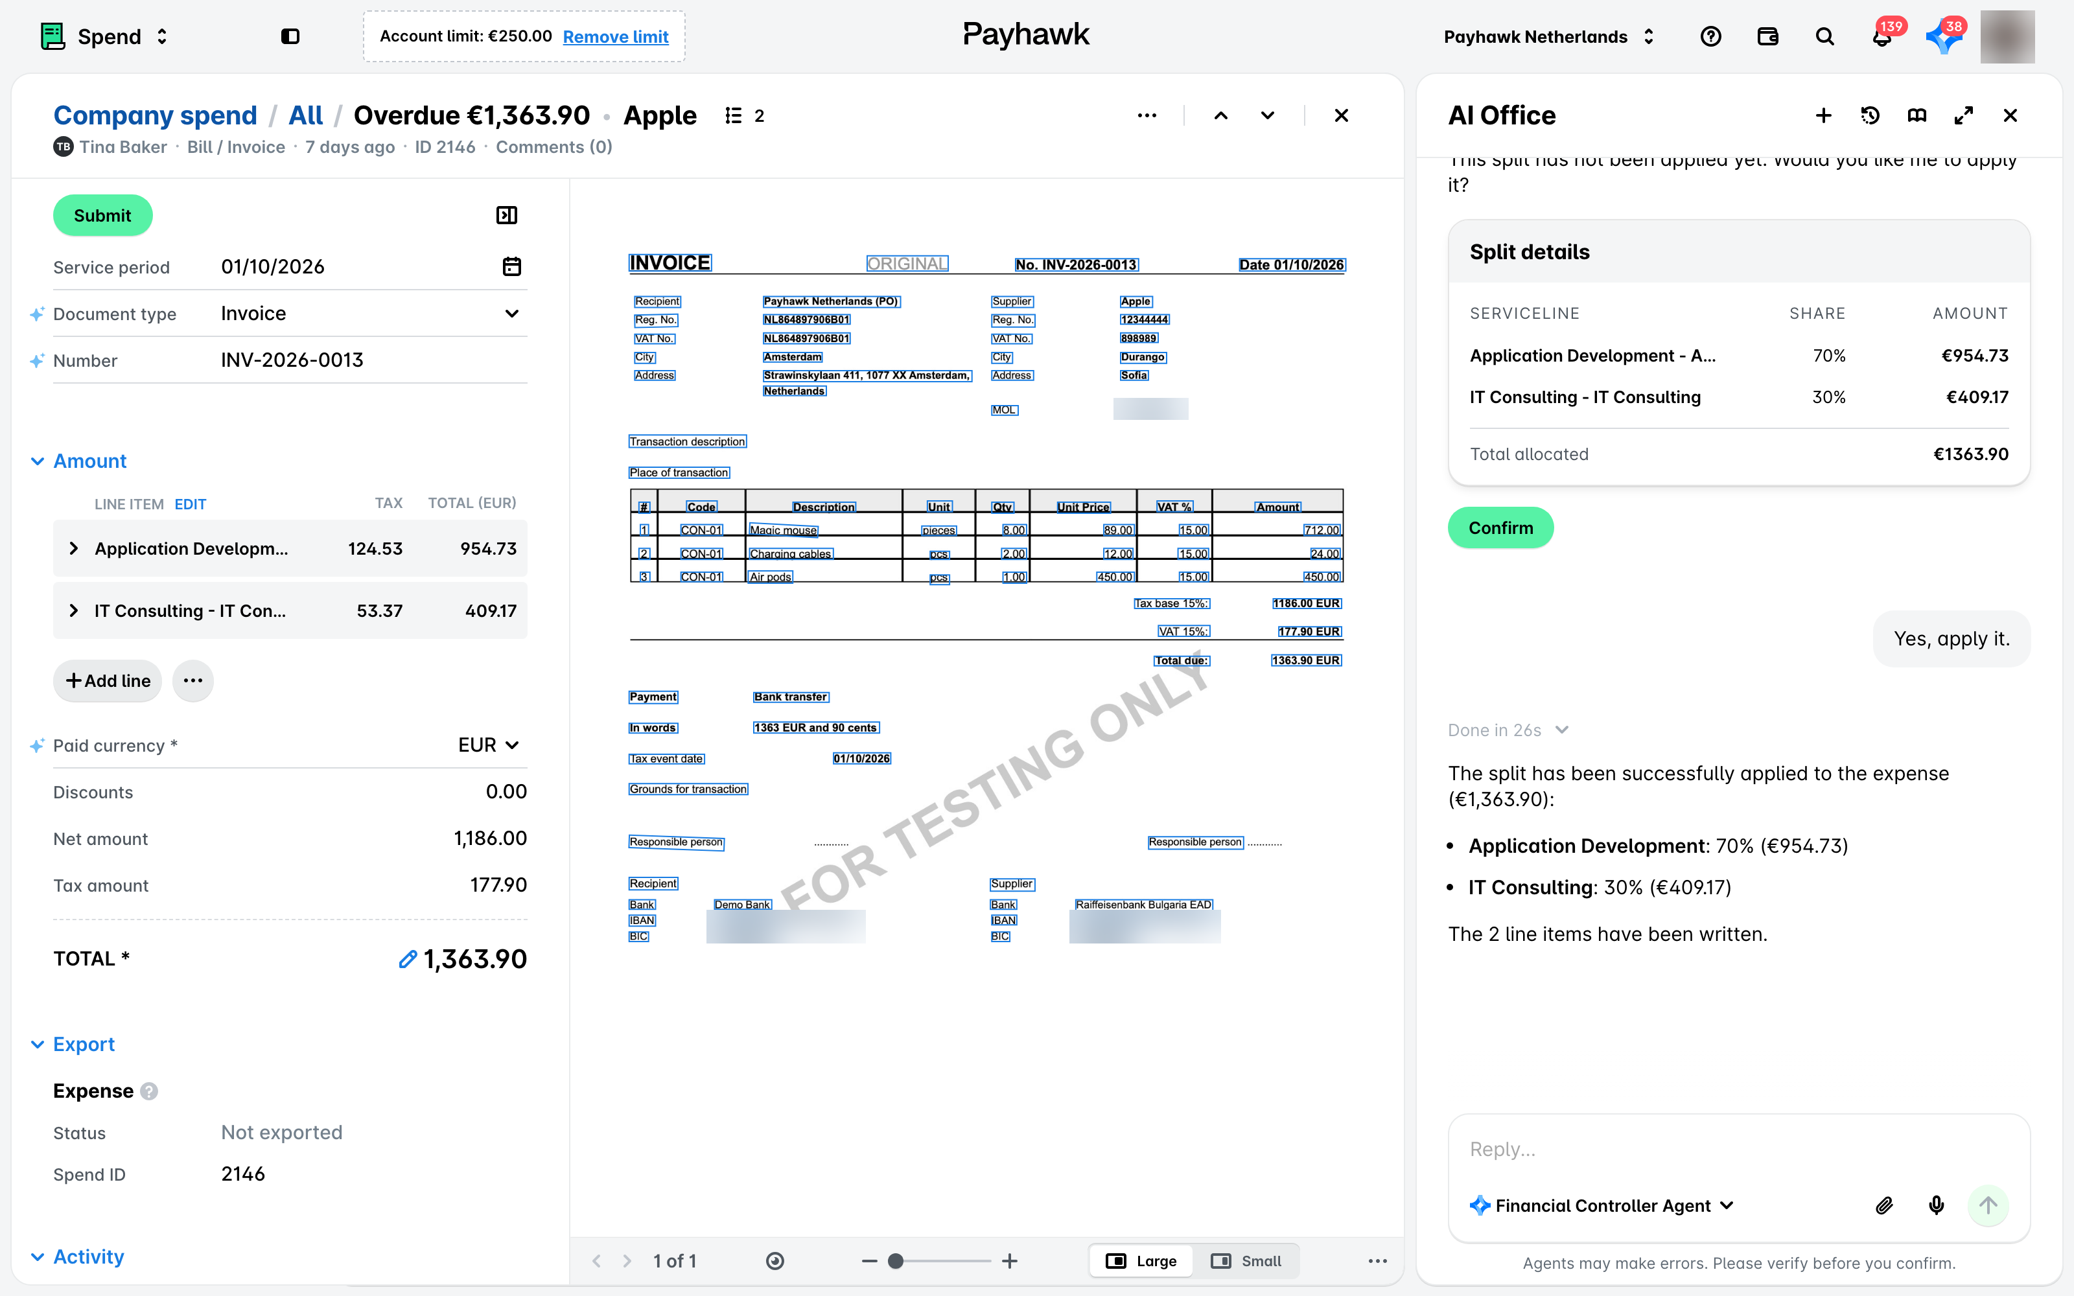
Task: Open line items more options ellipsis
Action: coord(193,680)
